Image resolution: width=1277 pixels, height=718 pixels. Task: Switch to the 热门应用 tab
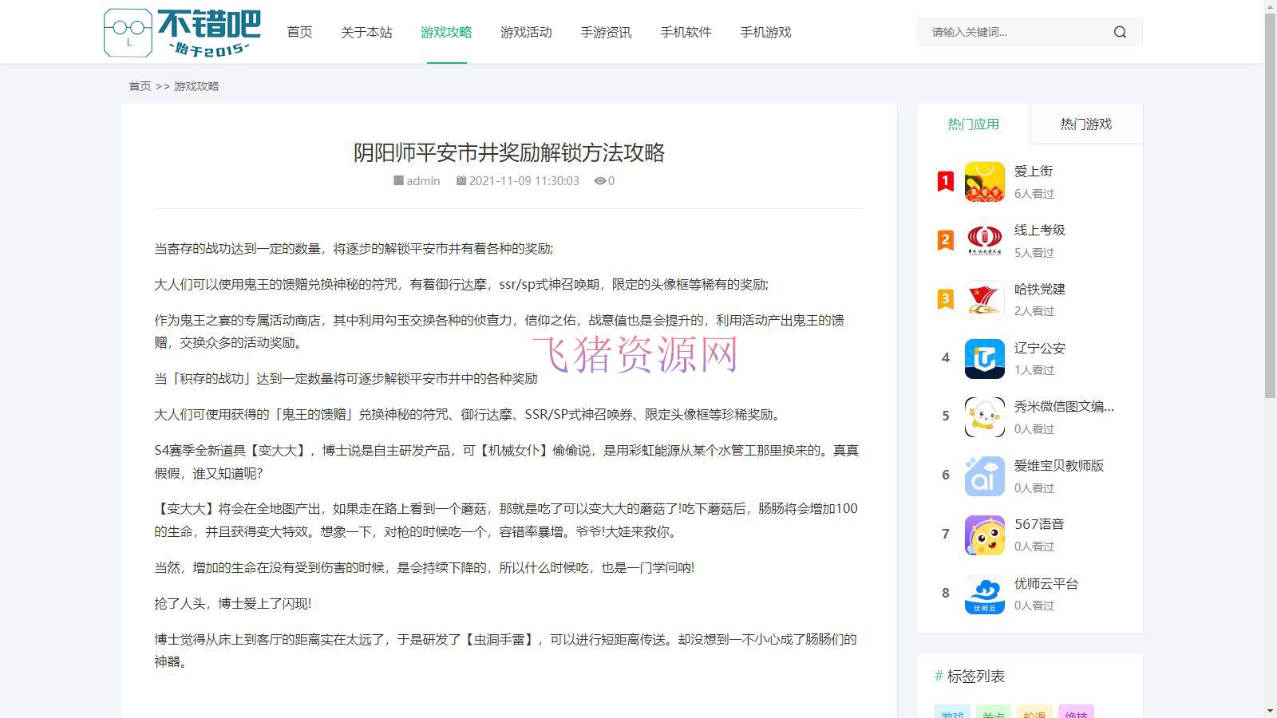974,124
